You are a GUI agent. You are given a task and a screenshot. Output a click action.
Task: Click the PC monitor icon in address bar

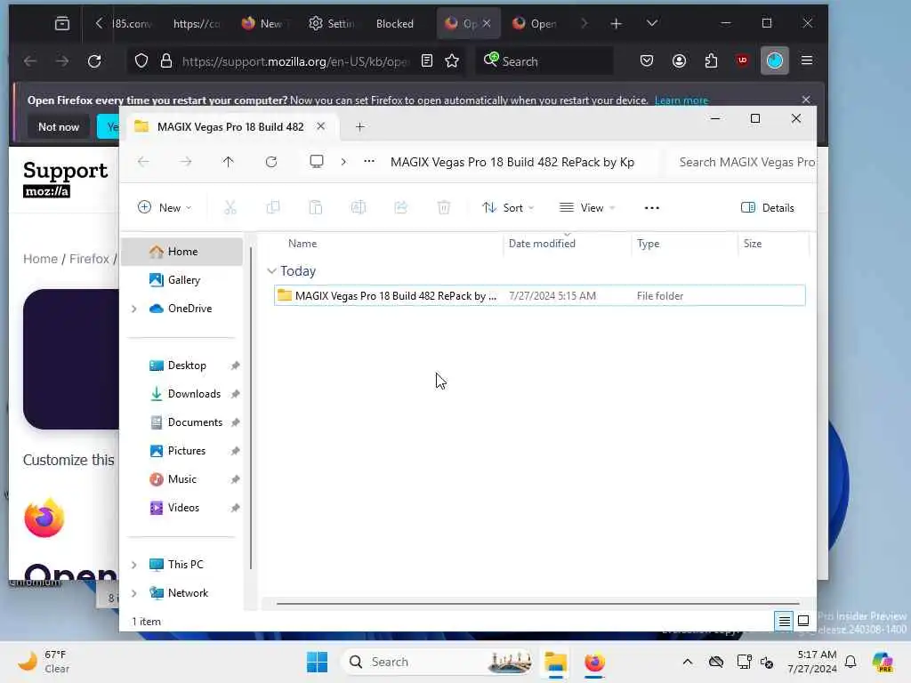tap(317, 162)
